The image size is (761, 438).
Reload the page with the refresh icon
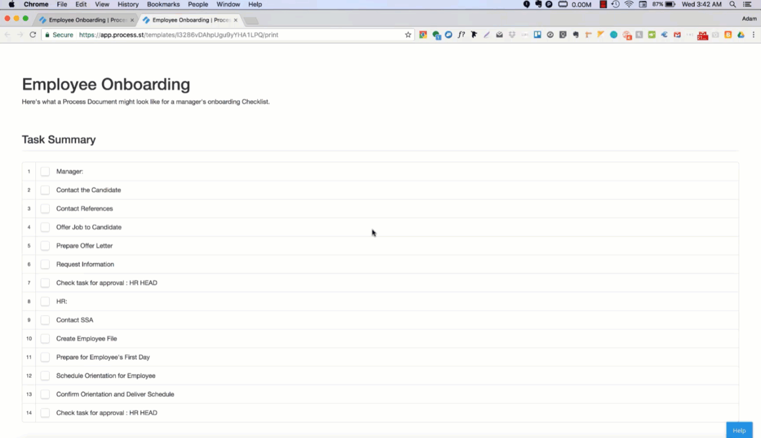(x=33, y=35)
